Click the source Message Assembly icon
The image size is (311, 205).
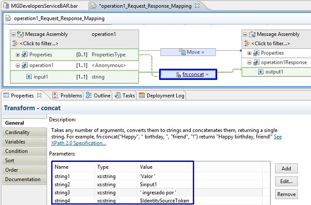pos(20,34)
